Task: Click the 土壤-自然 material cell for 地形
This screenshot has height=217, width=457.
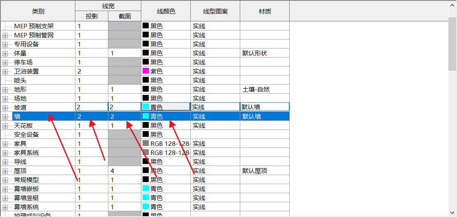Action: [x=265, y=89]
